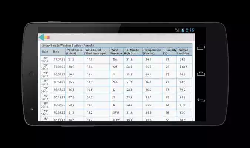Tap the Android recent apps button
Screen dimensions: 250x148
(x=201, y=47)
